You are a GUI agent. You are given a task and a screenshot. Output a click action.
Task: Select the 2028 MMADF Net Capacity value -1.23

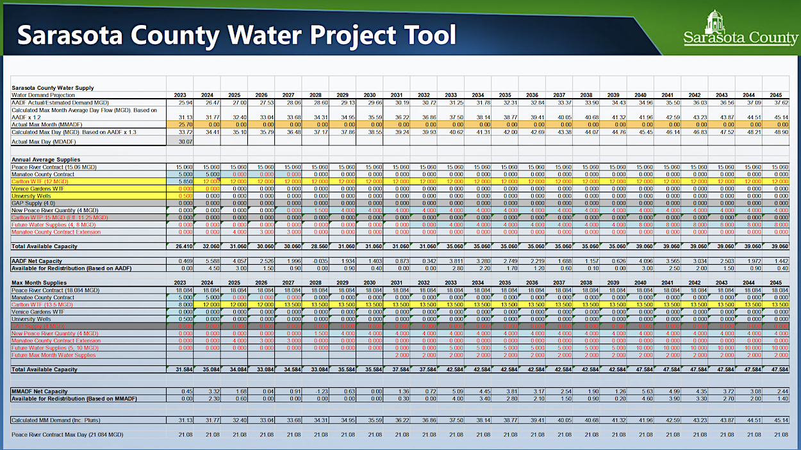pos(315,390)
